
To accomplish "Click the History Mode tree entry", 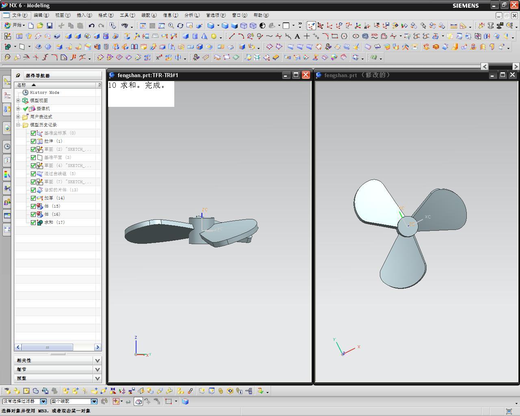I will coord(44,92).
